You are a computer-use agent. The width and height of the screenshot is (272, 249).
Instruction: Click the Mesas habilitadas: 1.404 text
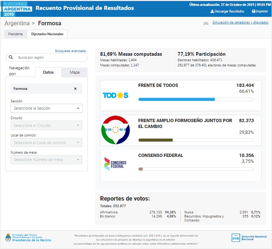[118, 60]
